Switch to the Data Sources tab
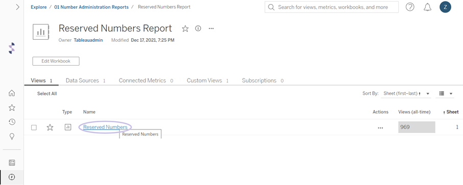This screenshot has width=463, height=185. [86, 81]
